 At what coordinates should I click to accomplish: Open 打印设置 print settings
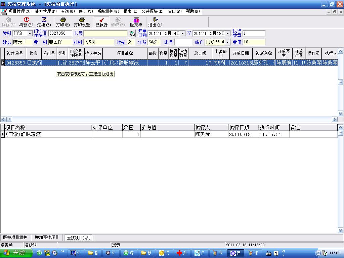coord(82,22)
